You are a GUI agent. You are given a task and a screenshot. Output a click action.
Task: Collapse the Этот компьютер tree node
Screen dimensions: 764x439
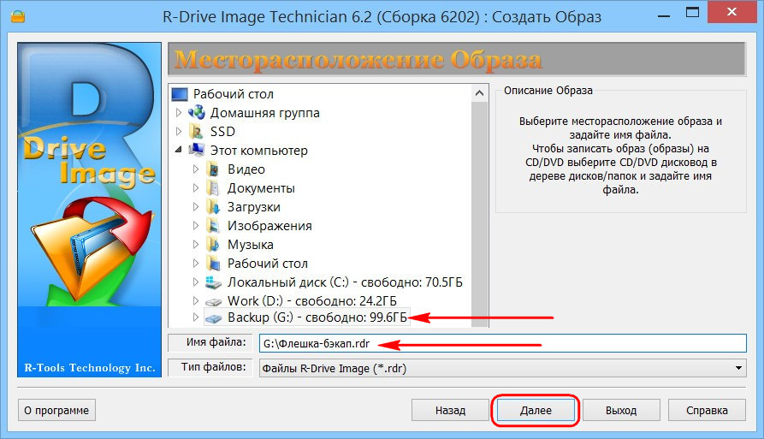point(178,150)
